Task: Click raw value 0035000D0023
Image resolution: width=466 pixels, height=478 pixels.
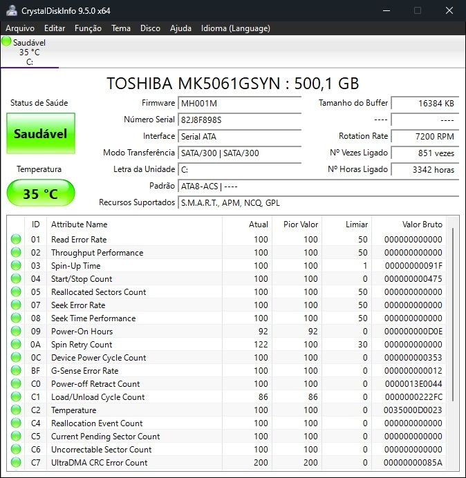Action: click(413, 410)
